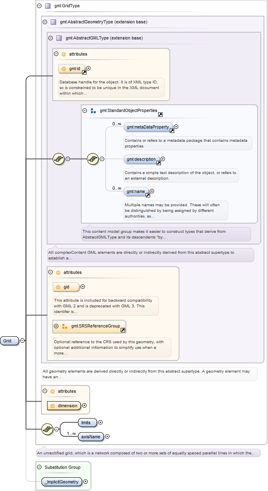
Task: Select the gid attribute box
Action: point(66,287)
